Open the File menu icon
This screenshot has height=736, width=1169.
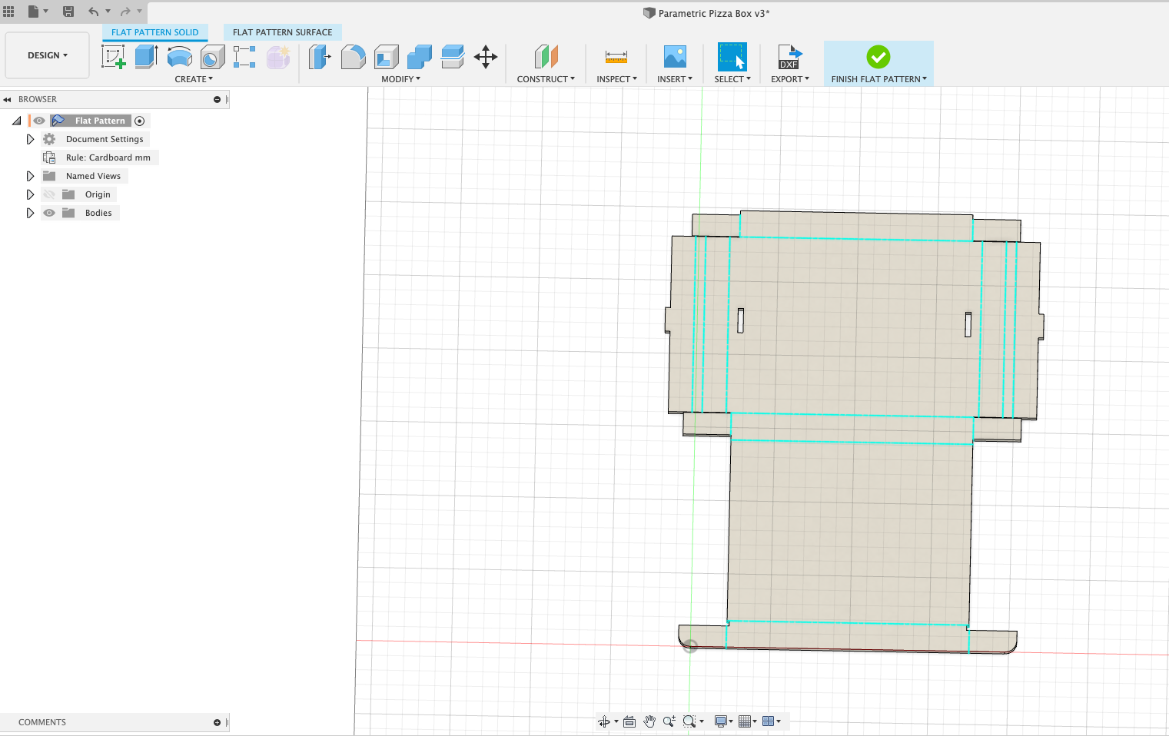click(x=33, y=11)
